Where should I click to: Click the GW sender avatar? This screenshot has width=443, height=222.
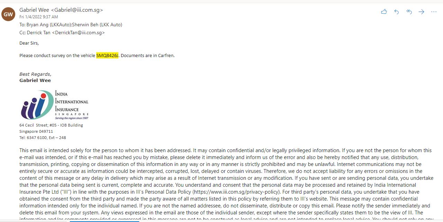point(8,14)
